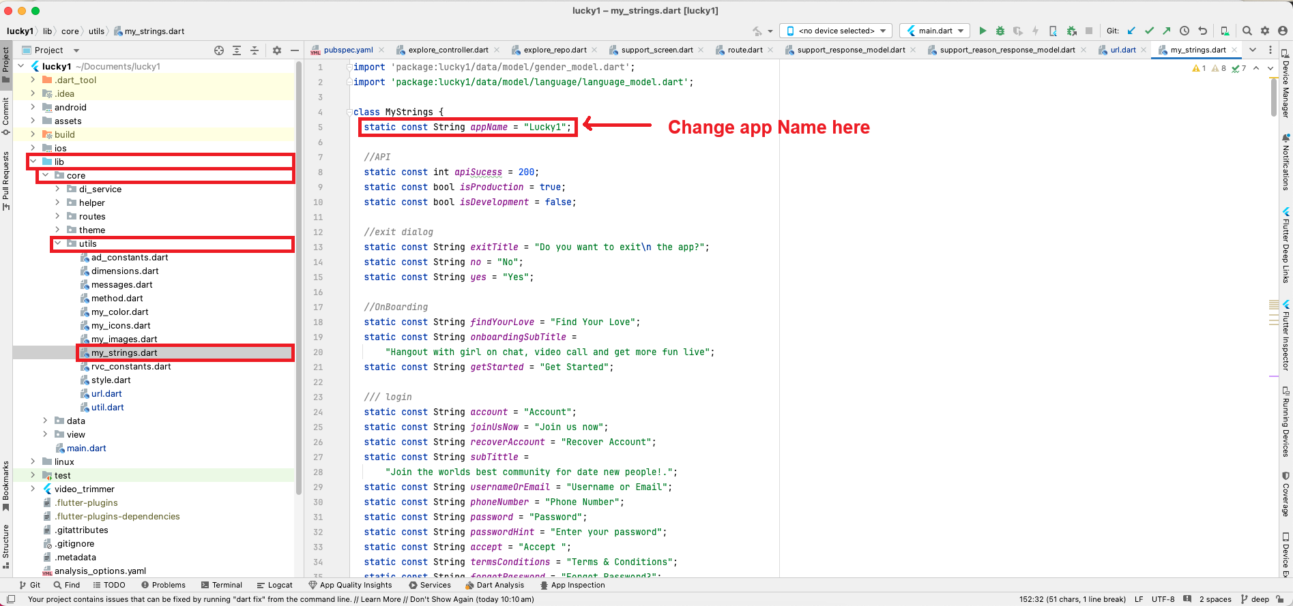
Task: Close the url.dart editor tab
Action: [x=1144, y=50]
